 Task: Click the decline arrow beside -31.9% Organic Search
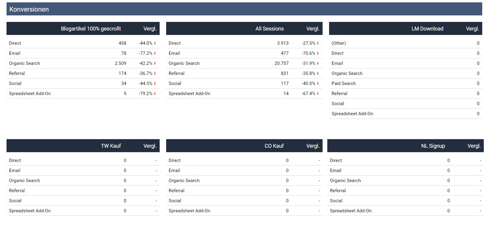point(318,63)
